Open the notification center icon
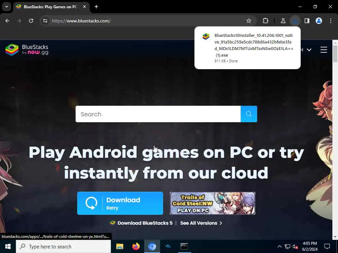Screen dimensions: 338x253 pyautogui.click(x=327, y=246)
